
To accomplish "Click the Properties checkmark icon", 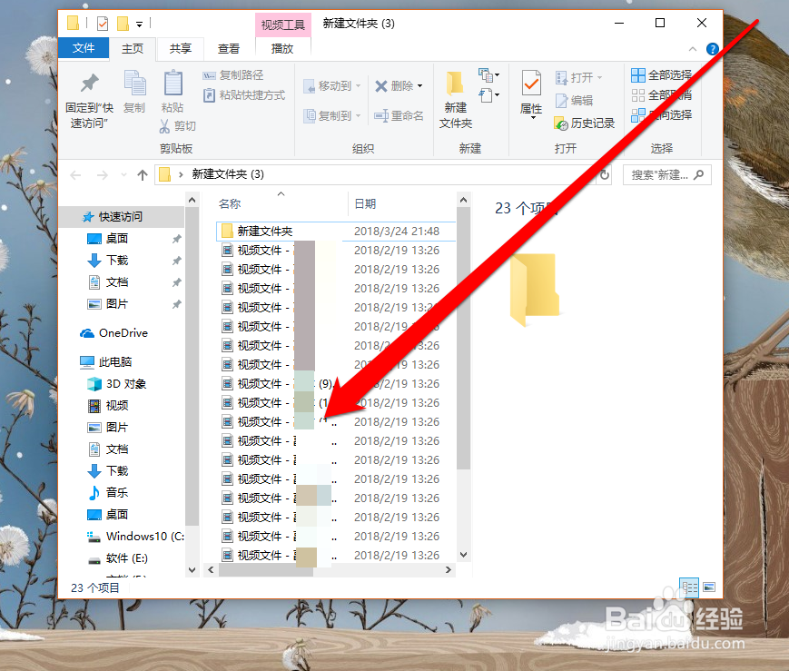I will (x=531, y=83).
